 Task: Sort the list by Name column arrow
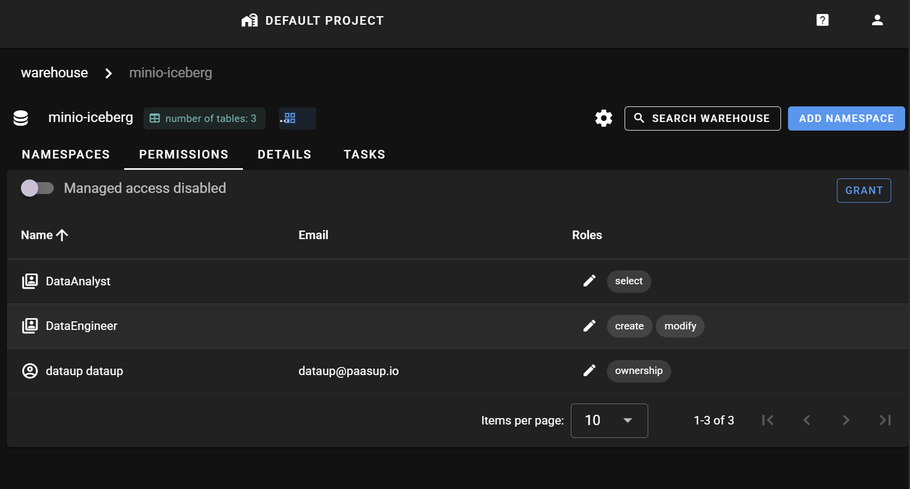pos(62,235)
